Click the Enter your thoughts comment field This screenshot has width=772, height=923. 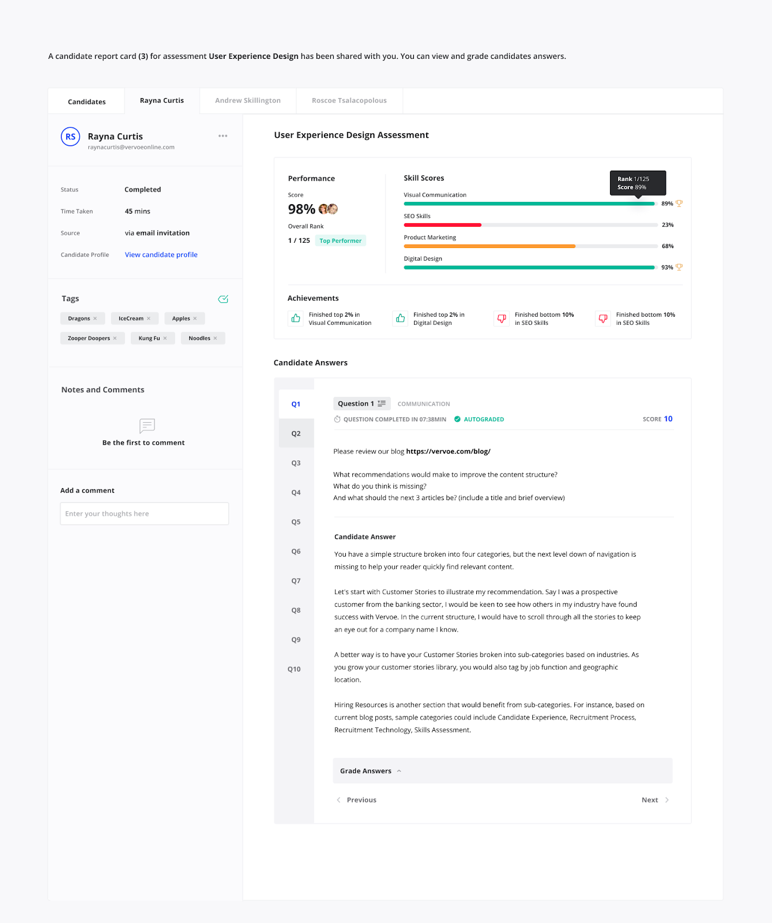(x=144, y=513)
